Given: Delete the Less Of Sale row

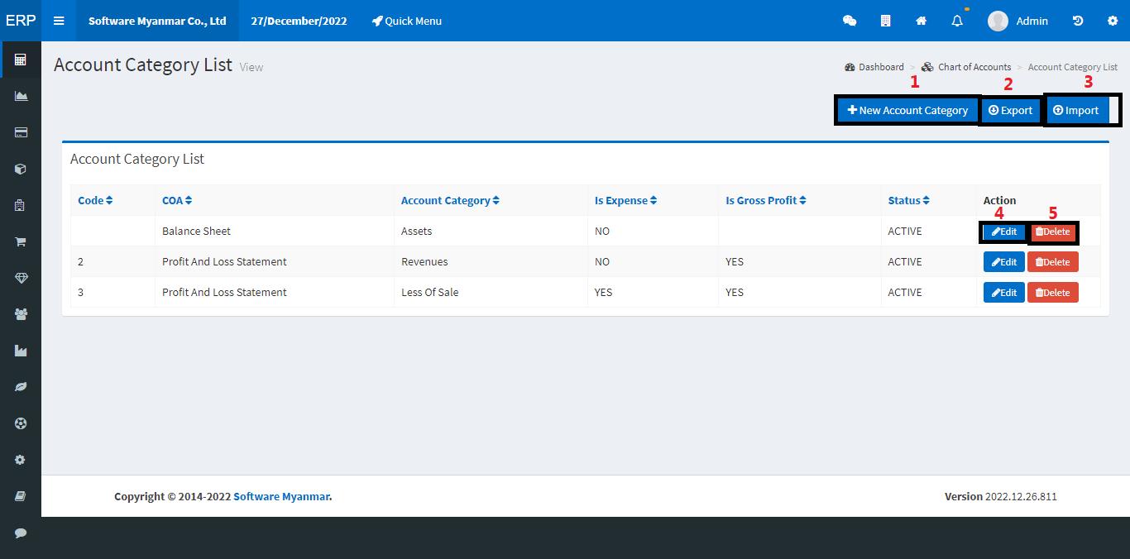Looking at the screenshot, I should [1053, 293].
